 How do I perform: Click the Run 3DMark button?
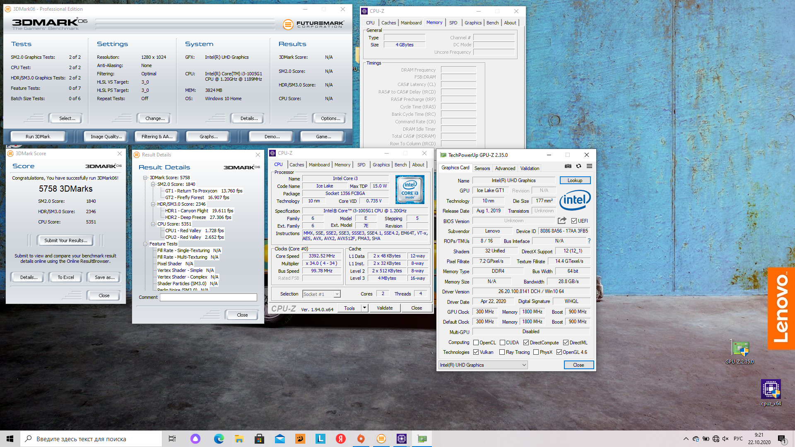tap(38, 136)
